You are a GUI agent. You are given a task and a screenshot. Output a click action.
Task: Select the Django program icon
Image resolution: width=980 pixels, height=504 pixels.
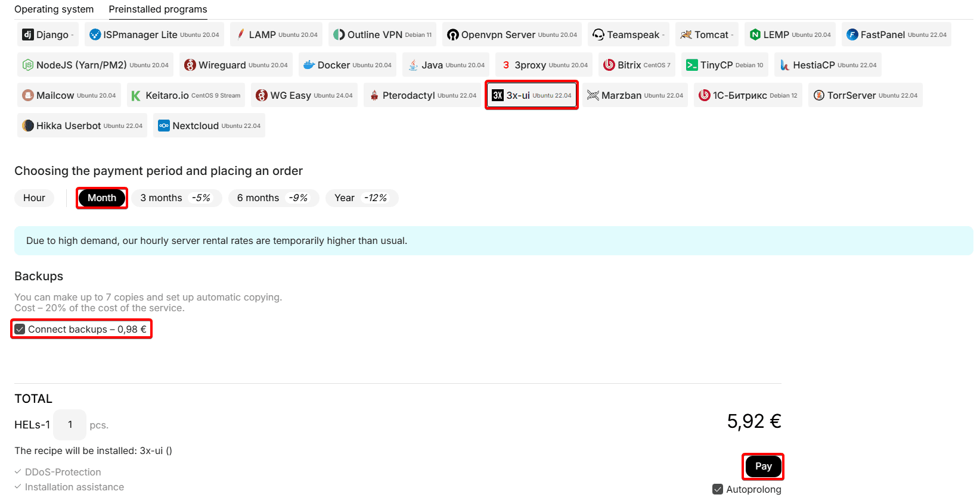pos(28,35)
